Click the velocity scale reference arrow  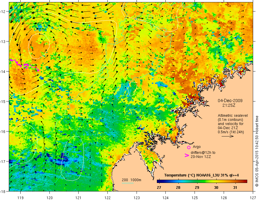point(228,136)
